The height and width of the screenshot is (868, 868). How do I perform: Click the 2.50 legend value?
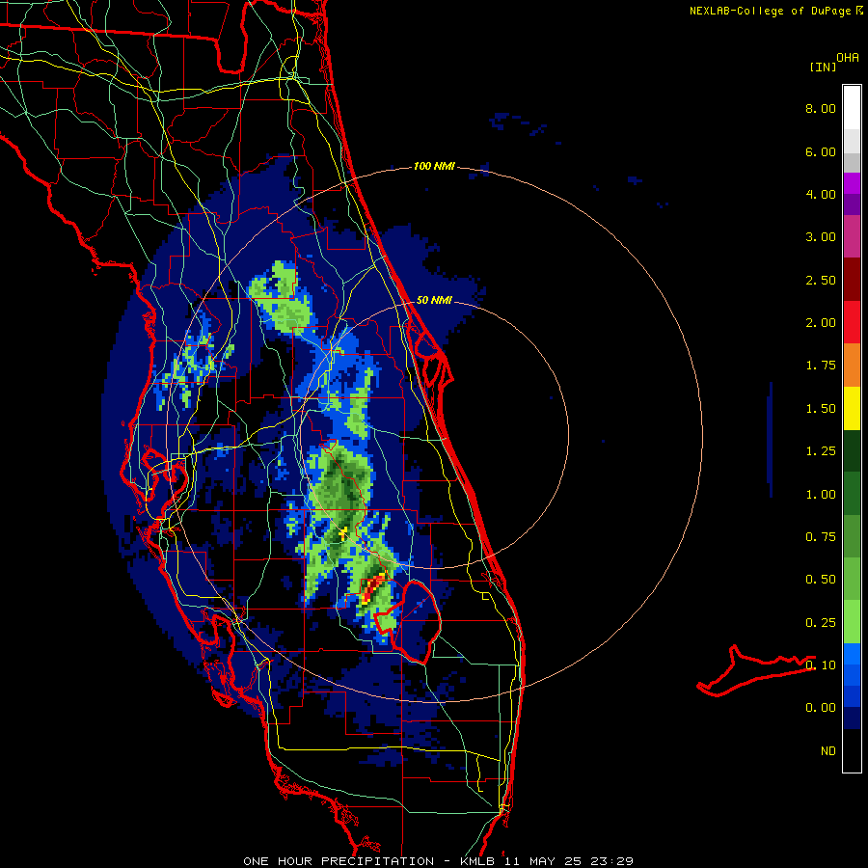tap(821, 280)
